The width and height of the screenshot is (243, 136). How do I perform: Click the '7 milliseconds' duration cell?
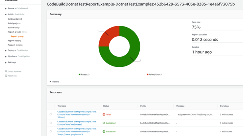(x=226, y=123)
